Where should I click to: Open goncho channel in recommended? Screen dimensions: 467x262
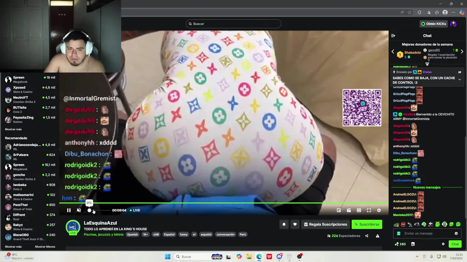pos(30,177)
